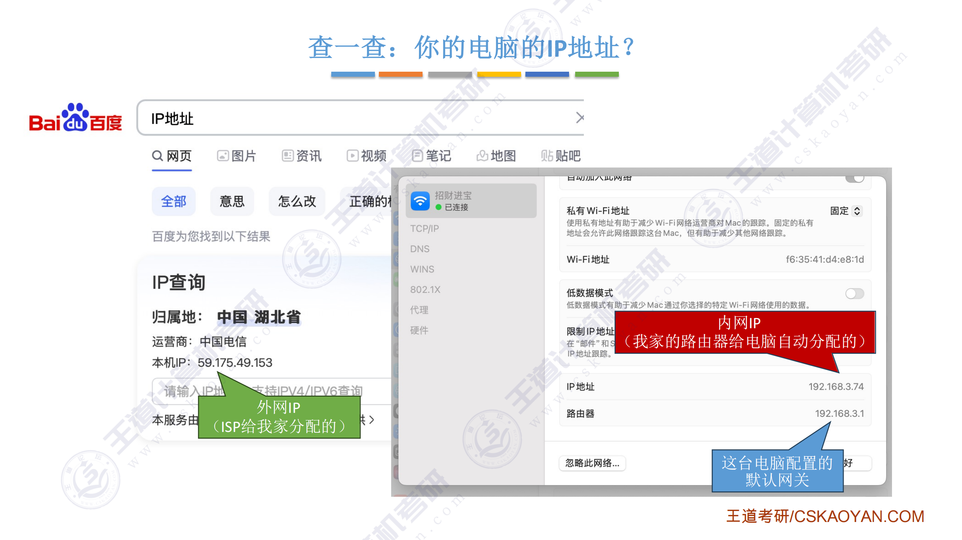Open the 资讯 news search tab

(x=301, y=156)
